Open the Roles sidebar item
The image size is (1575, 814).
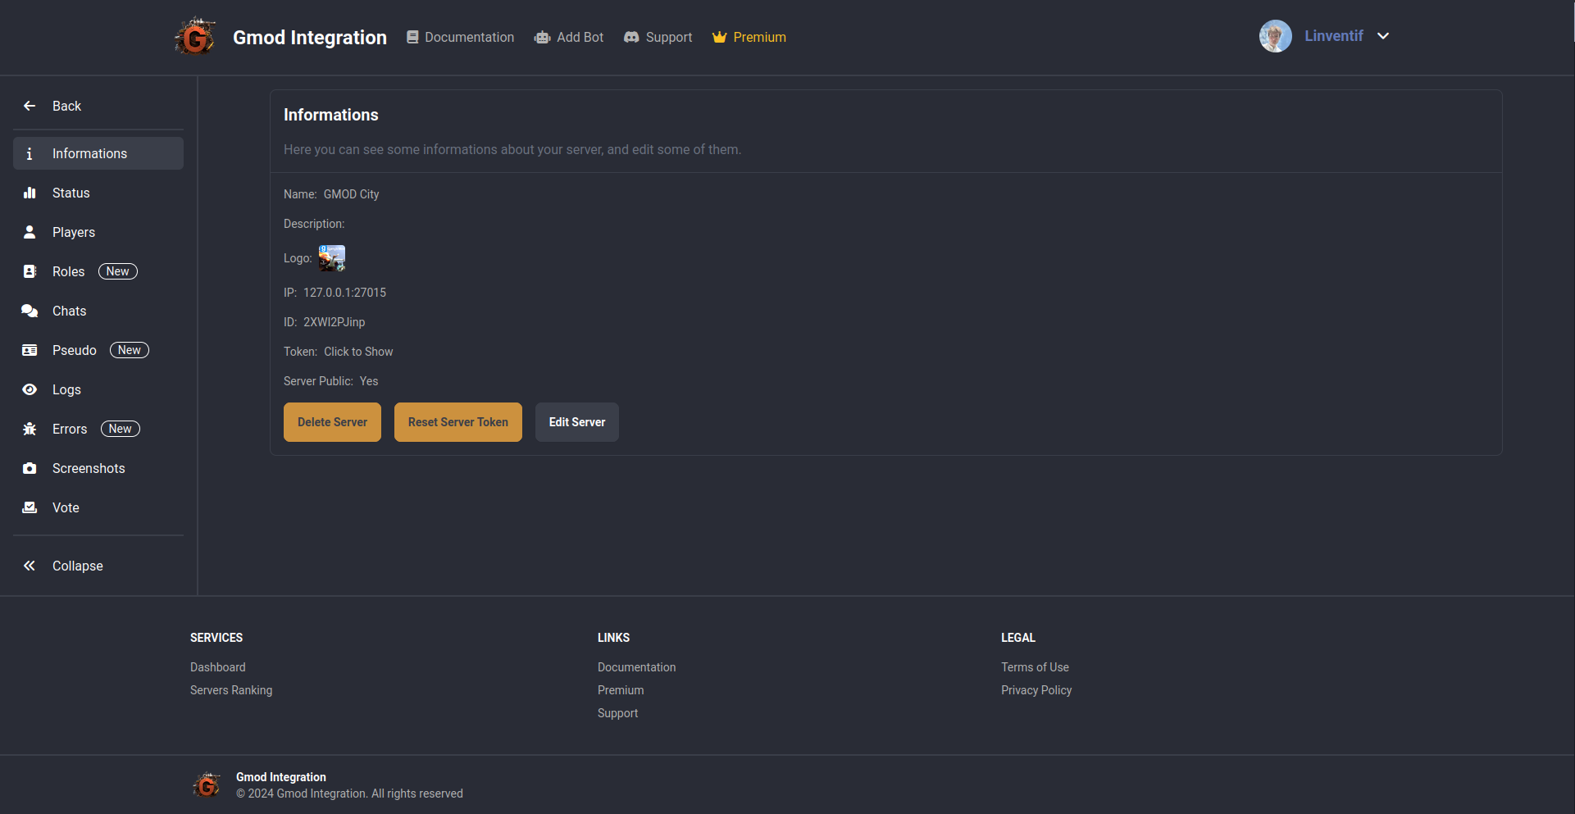pos(69,271)
